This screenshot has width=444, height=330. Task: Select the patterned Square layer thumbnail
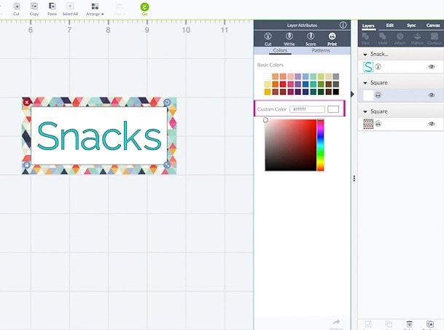click(368, 124)
